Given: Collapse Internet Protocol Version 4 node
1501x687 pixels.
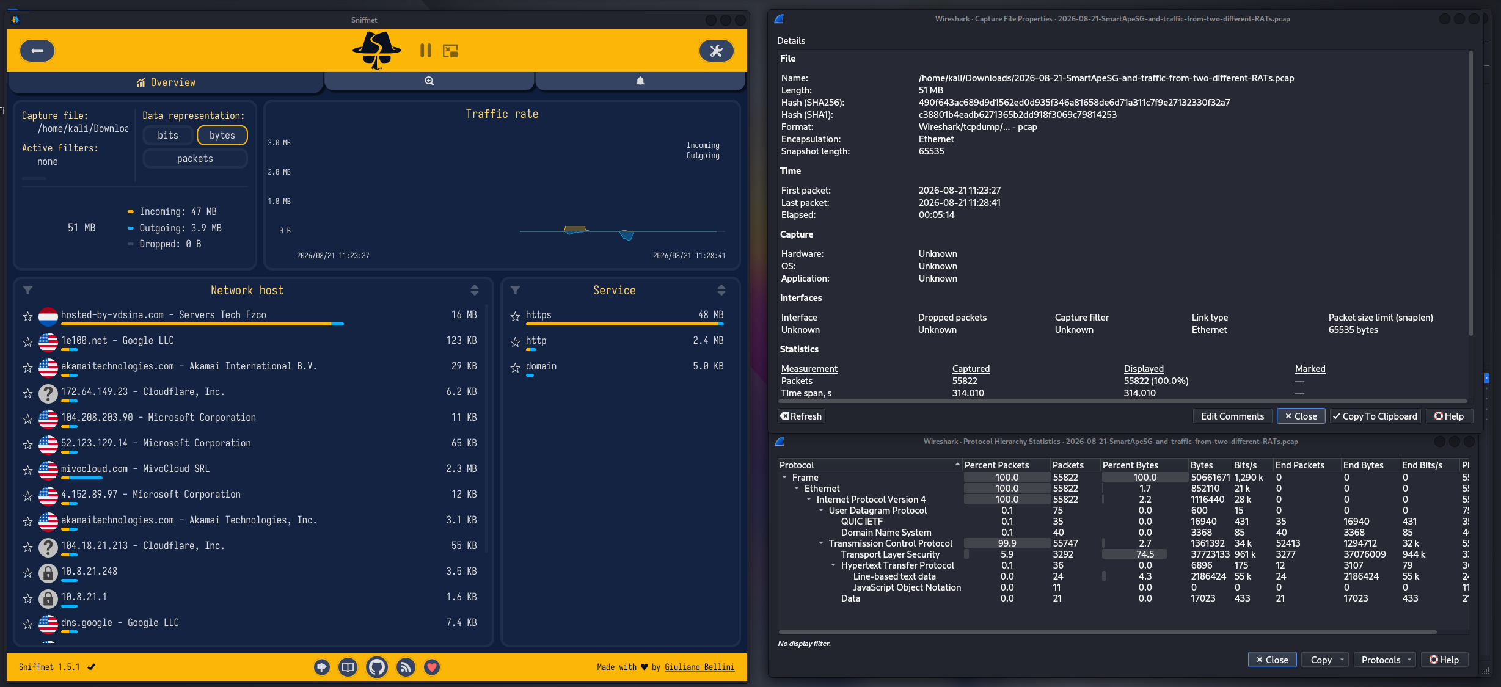Looking at the screenshot, I should (x=809, y=499).
